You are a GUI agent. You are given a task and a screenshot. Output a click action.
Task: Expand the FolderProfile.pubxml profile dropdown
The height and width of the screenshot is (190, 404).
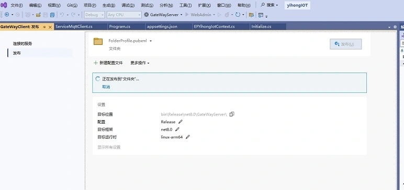(151, 41)
